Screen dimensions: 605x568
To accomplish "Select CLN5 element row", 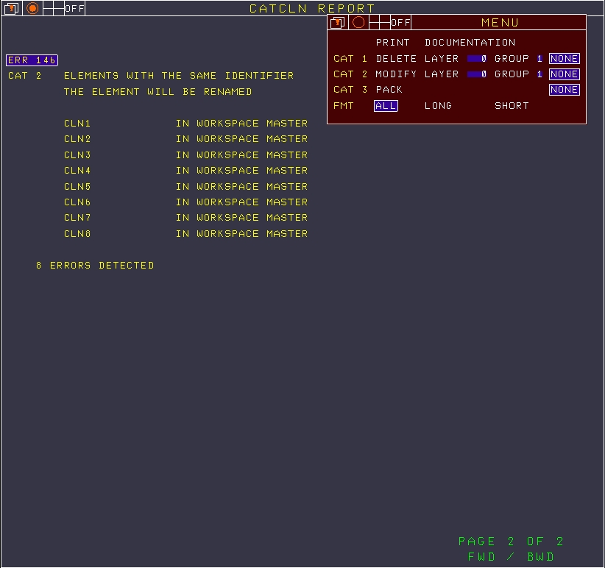I will (x=185, y=187).
